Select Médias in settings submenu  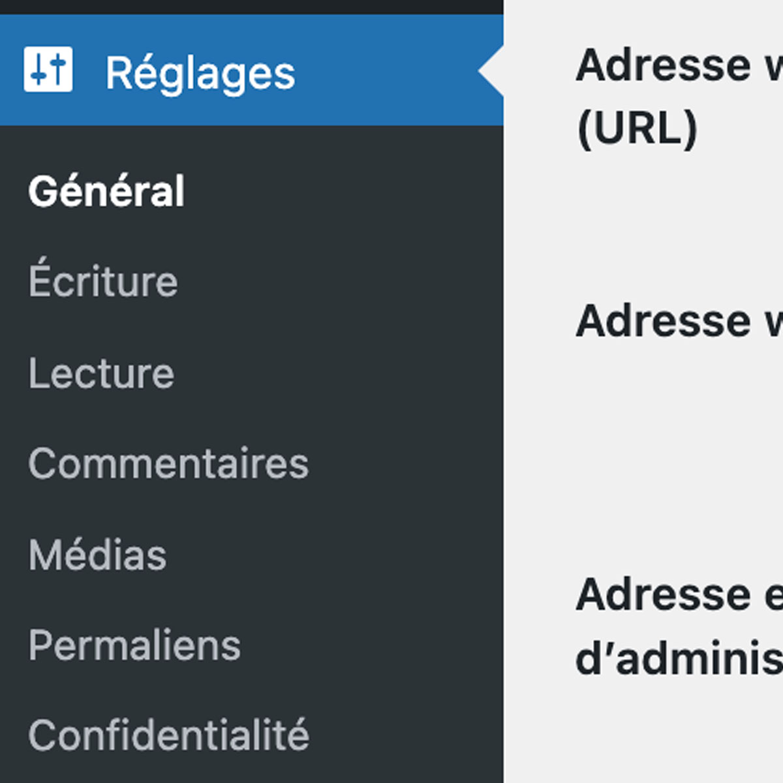(x=98, y=555)
